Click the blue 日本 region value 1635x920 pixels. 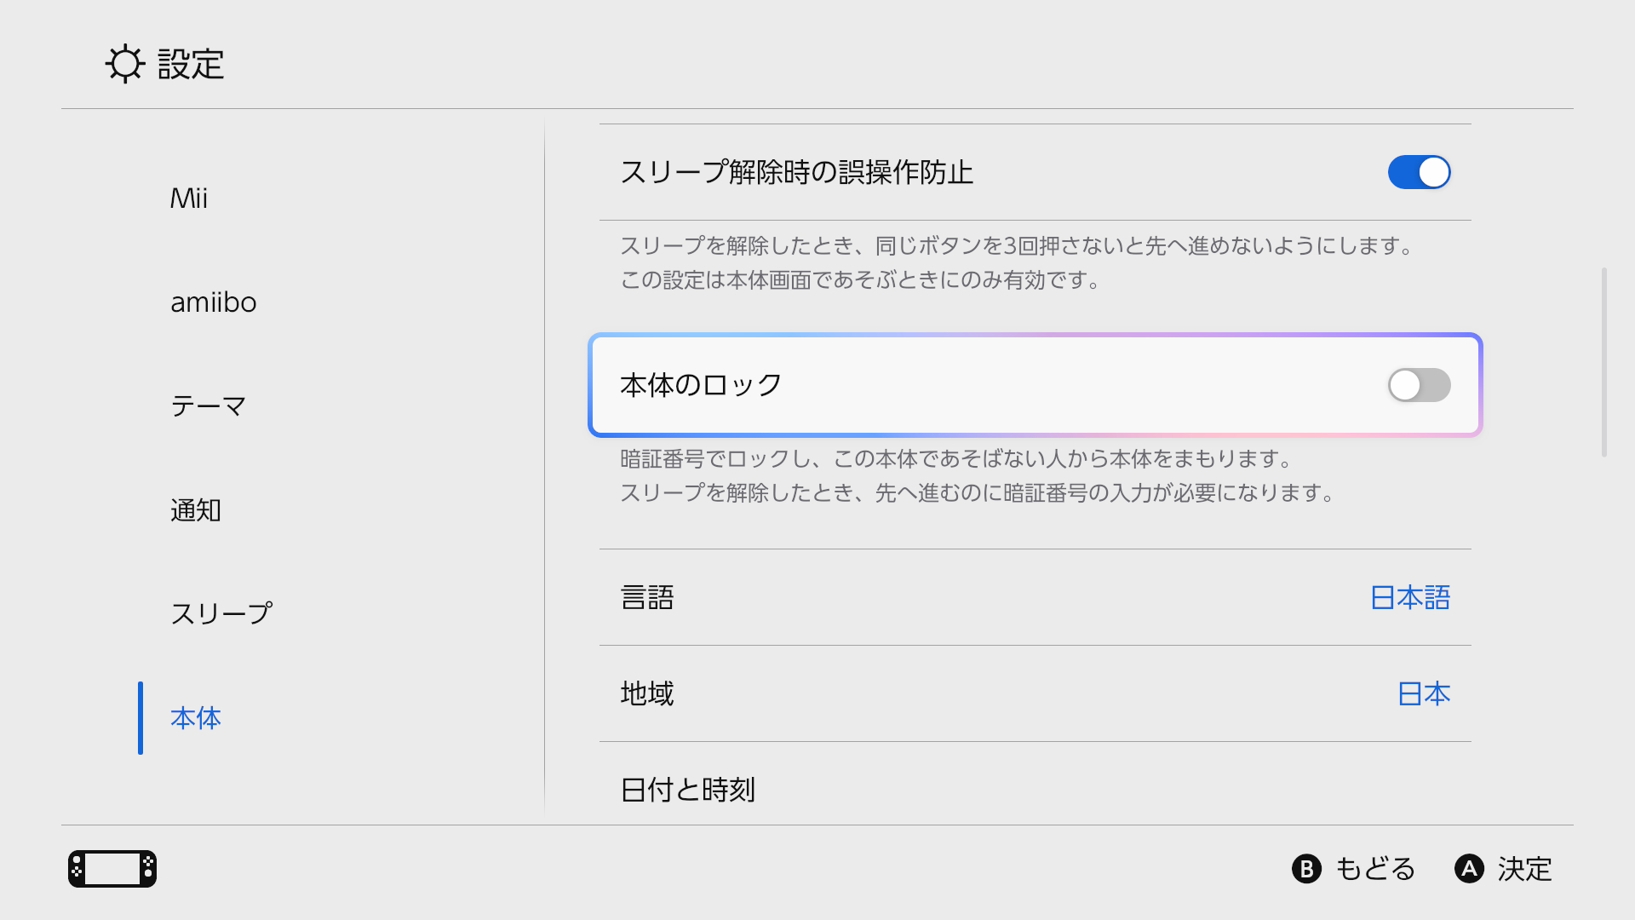pyautogui.click(x=1424, y=693)
